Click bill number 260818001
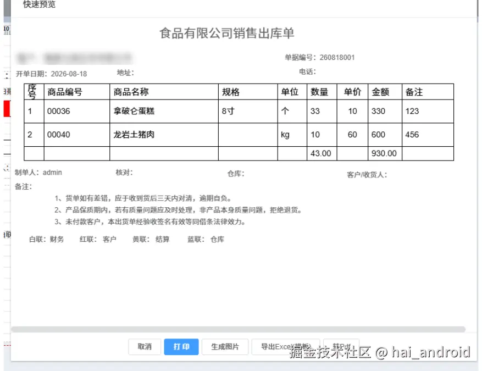 pos(337,58)
